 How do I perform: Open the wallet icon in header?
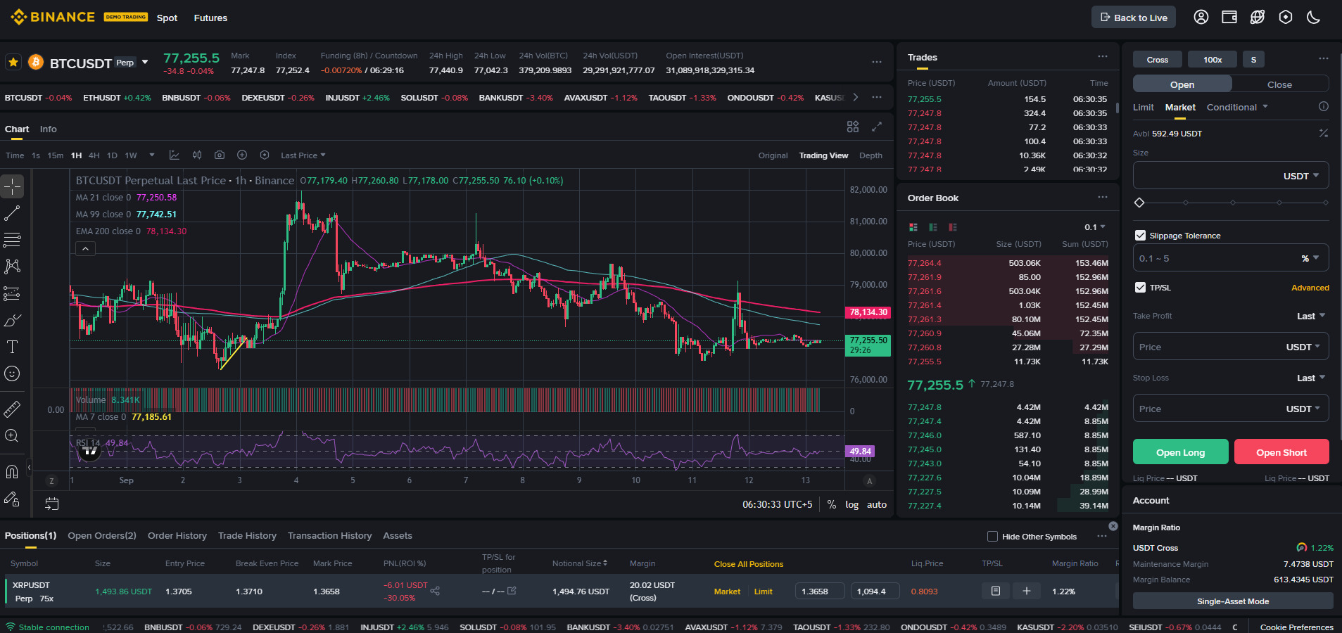[1229, 17]
